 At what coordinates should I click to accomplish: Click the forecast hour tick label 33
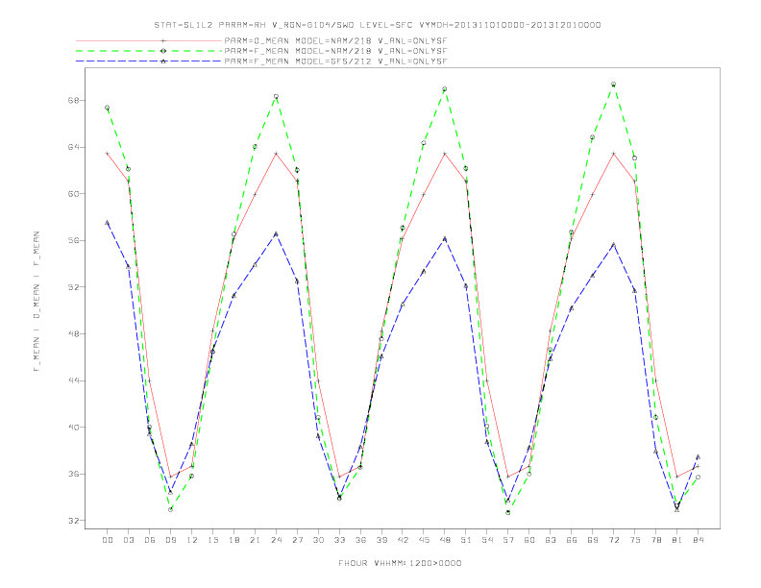339,540
